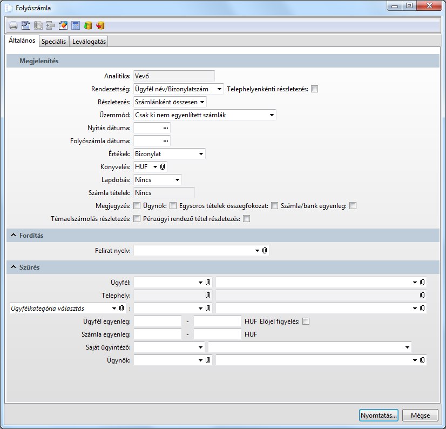The height and width of the screenshot is (429, 446).
Task: Click the Mégse button
Action: [421, 415]
